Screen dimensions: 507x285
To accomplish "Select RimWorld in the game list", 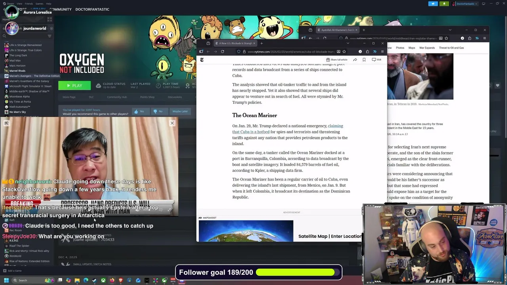I will point(15,256).
